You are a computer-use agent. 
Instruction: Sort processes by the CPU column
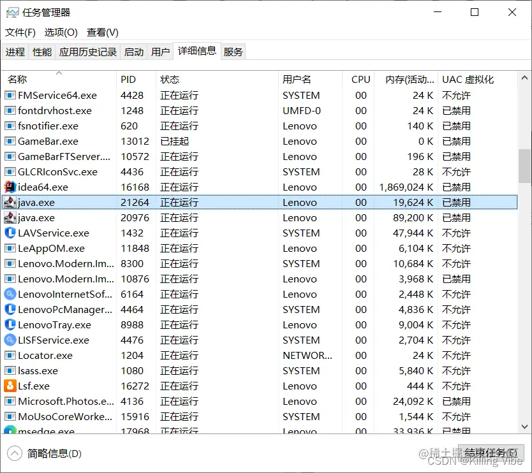[360, 79]
